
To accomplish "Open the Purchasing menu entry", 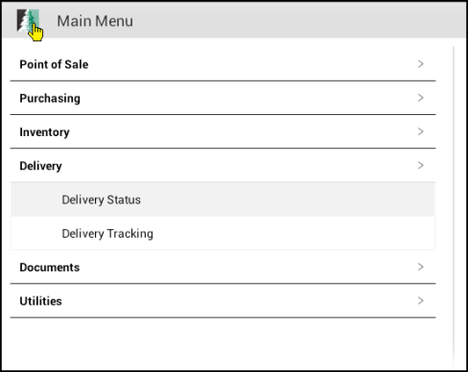I will click(x=50, y=99).
